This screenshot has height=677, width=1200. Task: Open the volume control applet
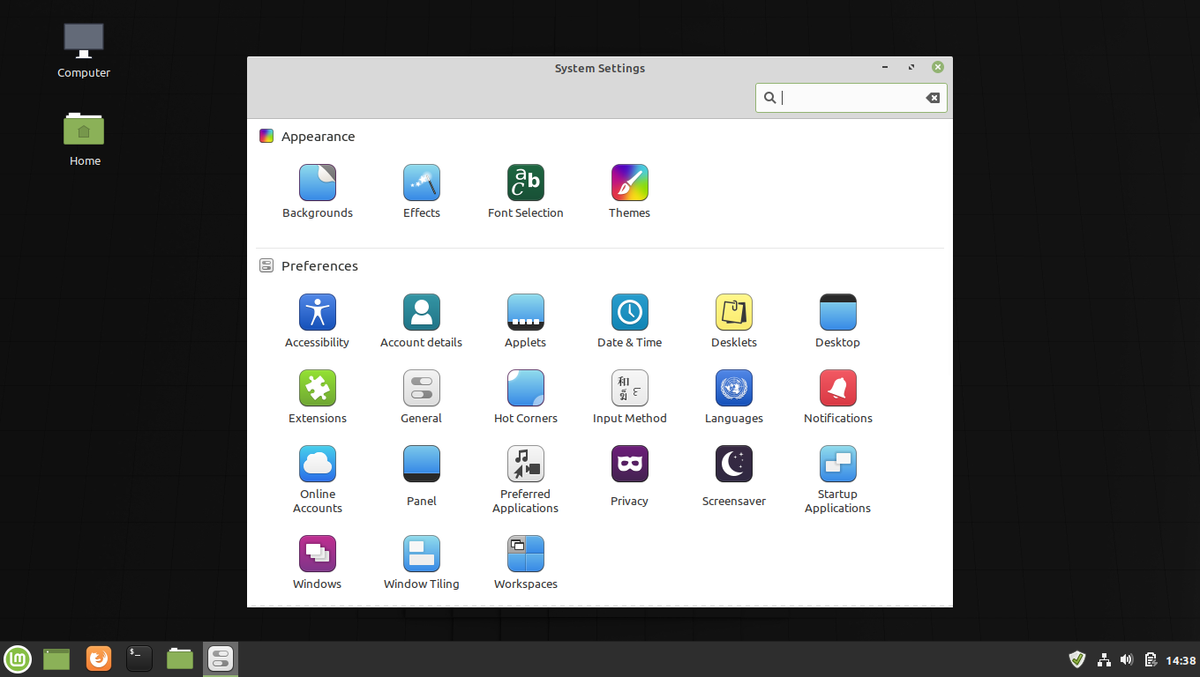1127,659
